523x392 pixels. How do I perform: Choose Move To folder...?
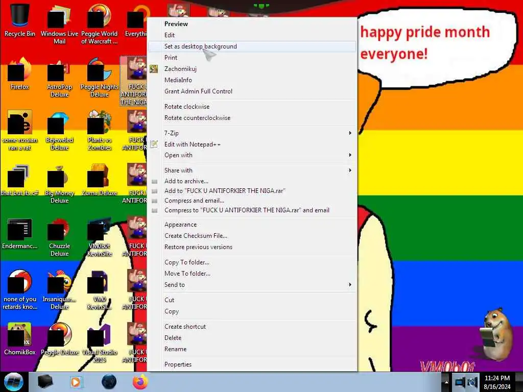pyautogui.click(x=252, y=274)
